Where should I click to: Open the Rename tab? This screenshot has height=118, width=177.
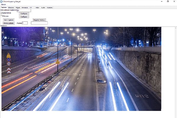pyautogui.click(x=50, y=8)
